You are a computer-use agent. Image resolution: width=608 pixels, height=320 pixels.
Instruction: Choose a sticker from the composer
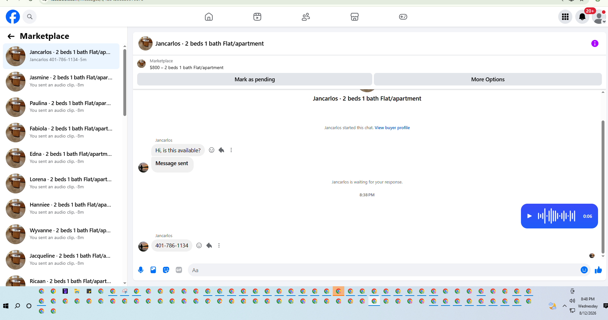coord(166,270)
